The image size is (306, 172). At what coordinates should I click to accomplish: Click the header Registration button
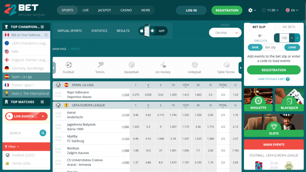tap(227, 10)
